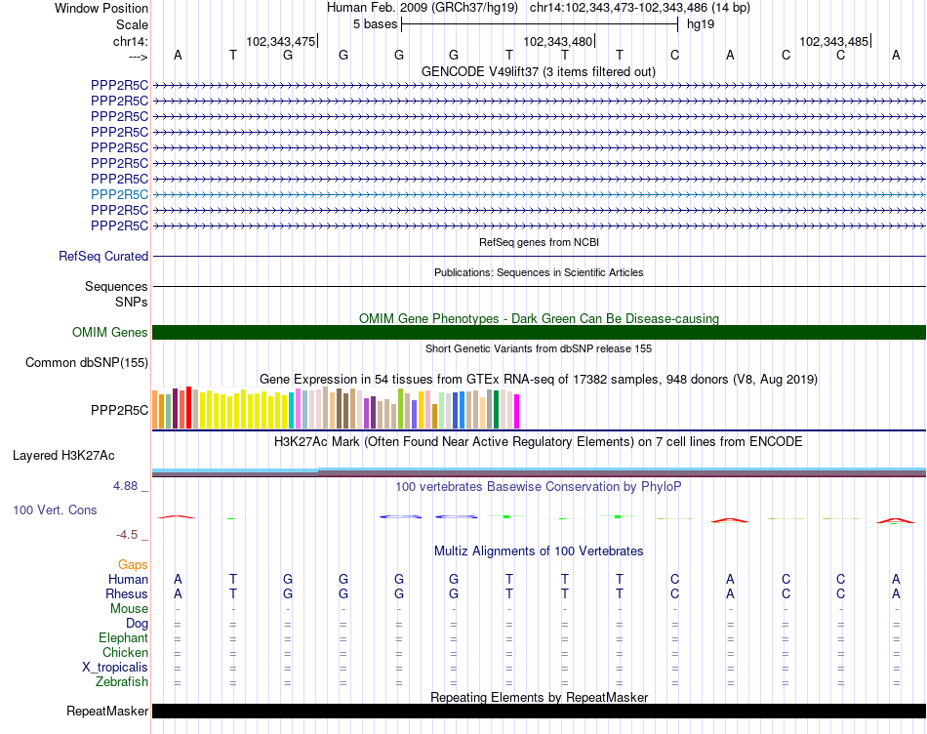Click the chr14: base position label
Viewport: 927px width, 734px height.
[x=130, y=41]
